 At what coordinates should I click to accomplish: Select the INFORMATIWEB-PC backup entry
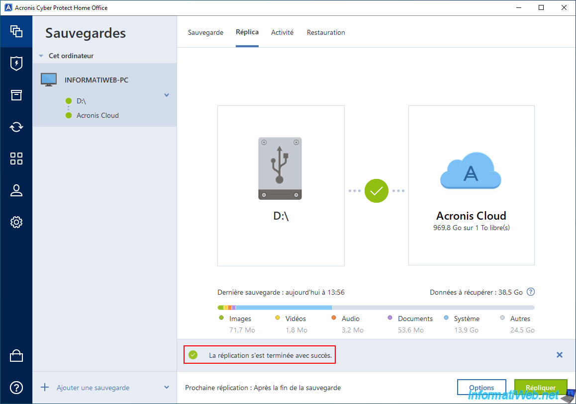tap(104, 95)
